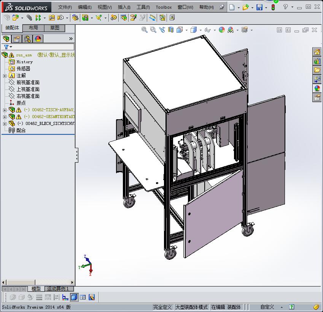Click the 自定义 unit system status button
This screenshot has height=312, width=323.
coord(267,307)
